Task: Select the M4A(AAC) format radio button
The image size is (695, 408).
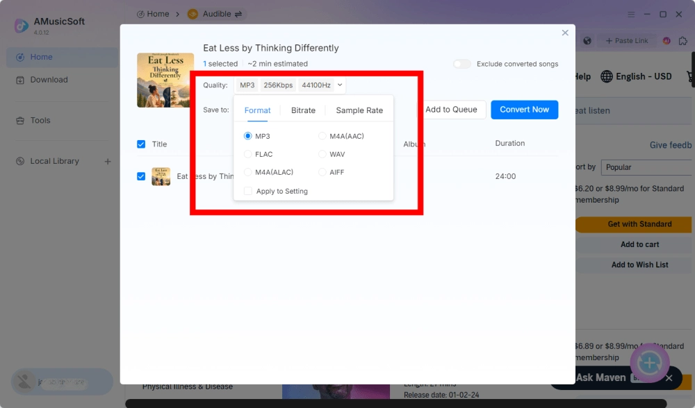Action: (322, 136)
